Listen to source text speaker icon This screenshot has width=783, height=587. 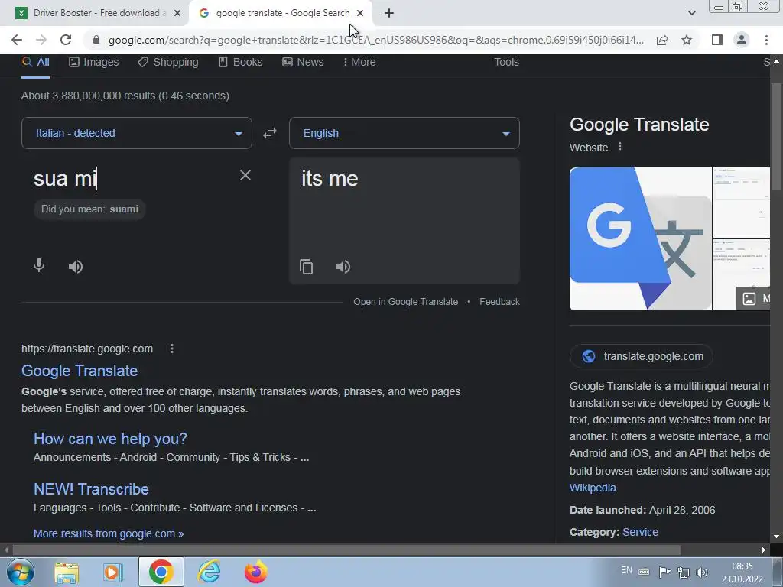tap(76, 267)
